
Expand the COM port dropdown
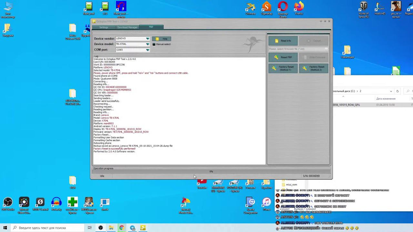click(x=147, y=50)
